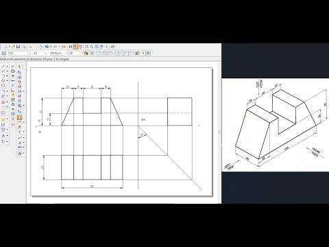Click the 100.00 mm value field
The height and width of the screenshot is (247, 329).
coord(57,53)
